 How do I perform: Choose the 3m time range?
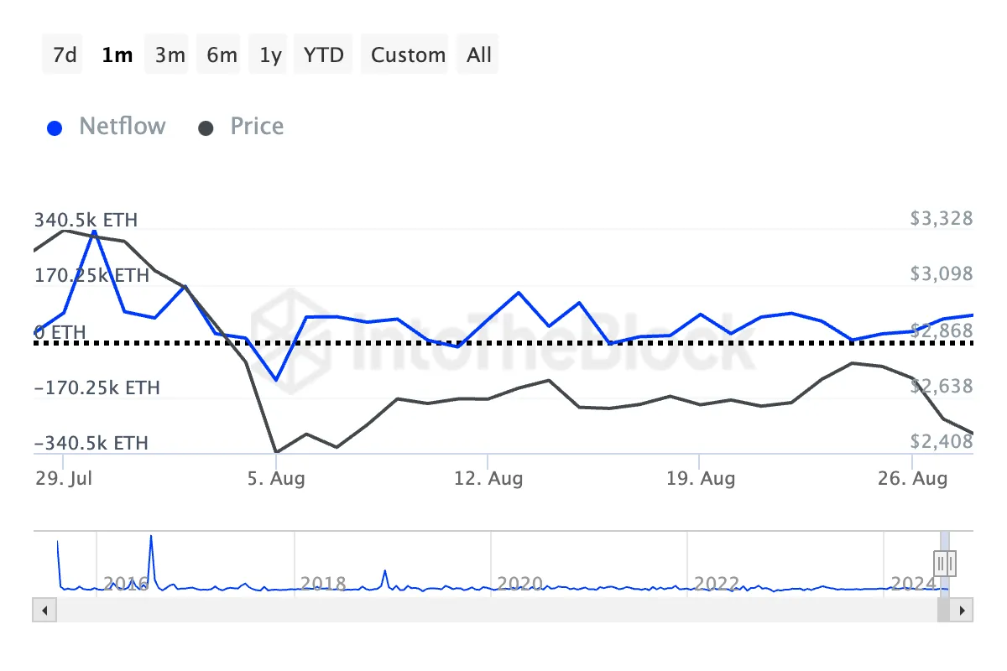pyautogui.click(x=170, y=55)
